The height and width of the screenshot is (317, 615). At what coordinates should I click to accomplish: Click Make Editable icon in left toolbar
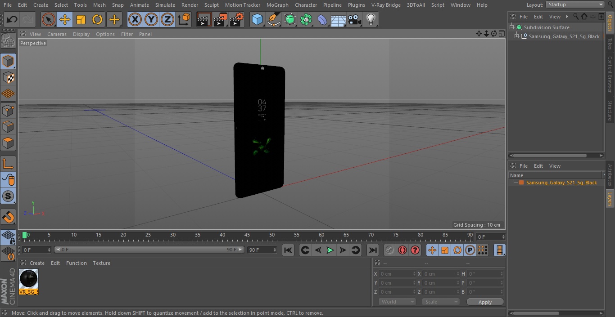[x=8, y=41]
